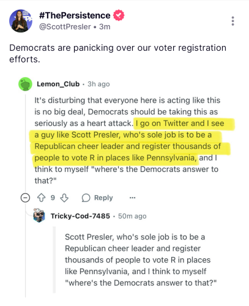
Task: Open the Lemon_Club username
Action: pyautogui.click(x=58, y=84)
